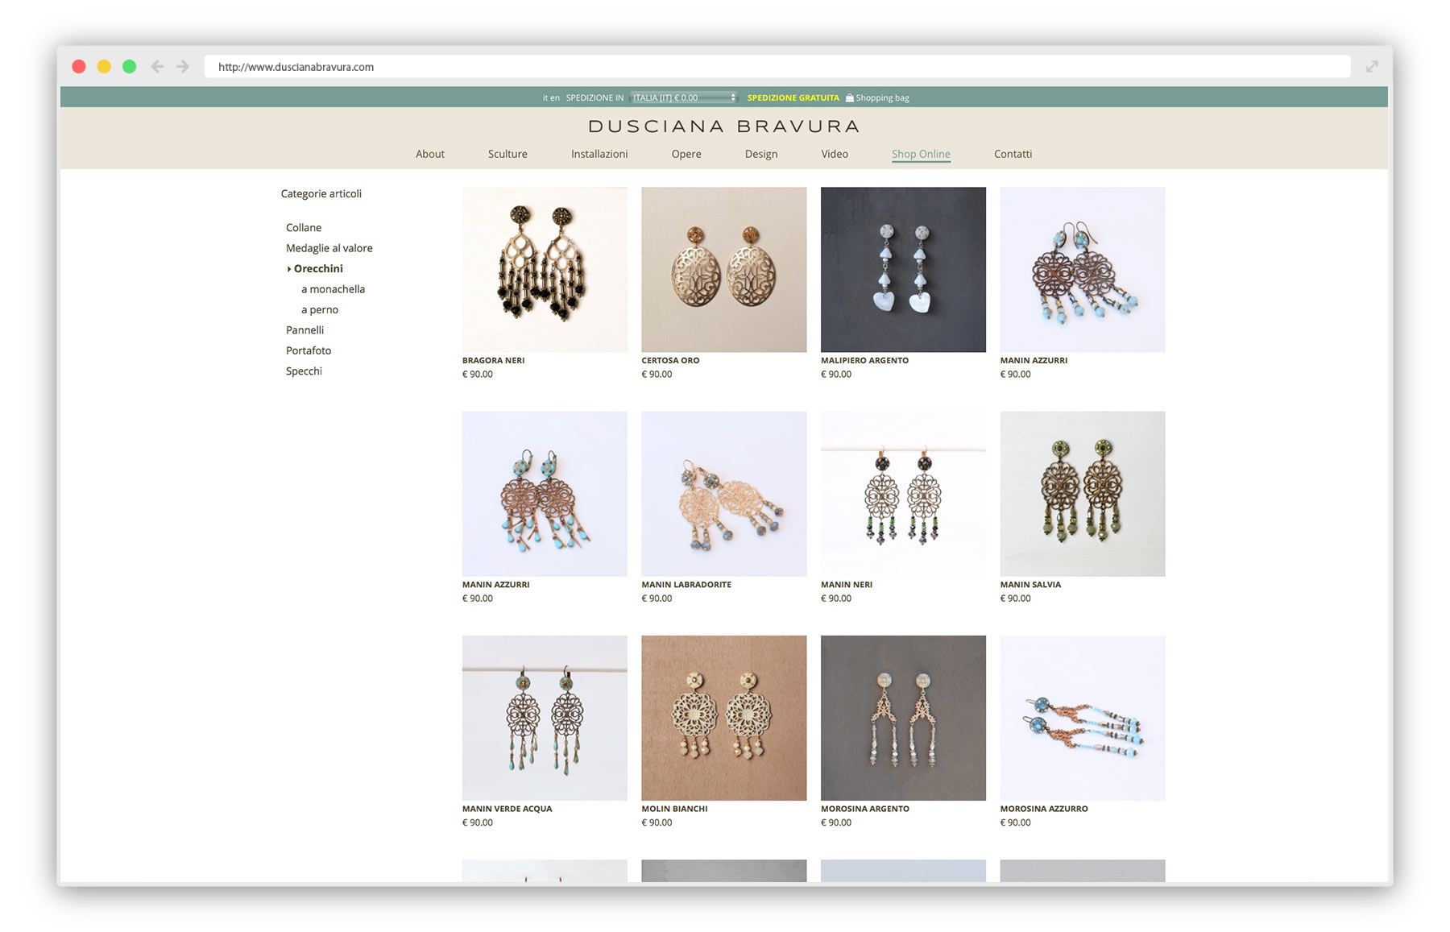Click the Manin Salvia product title
1450x932 pixels.
[1030, 585]
